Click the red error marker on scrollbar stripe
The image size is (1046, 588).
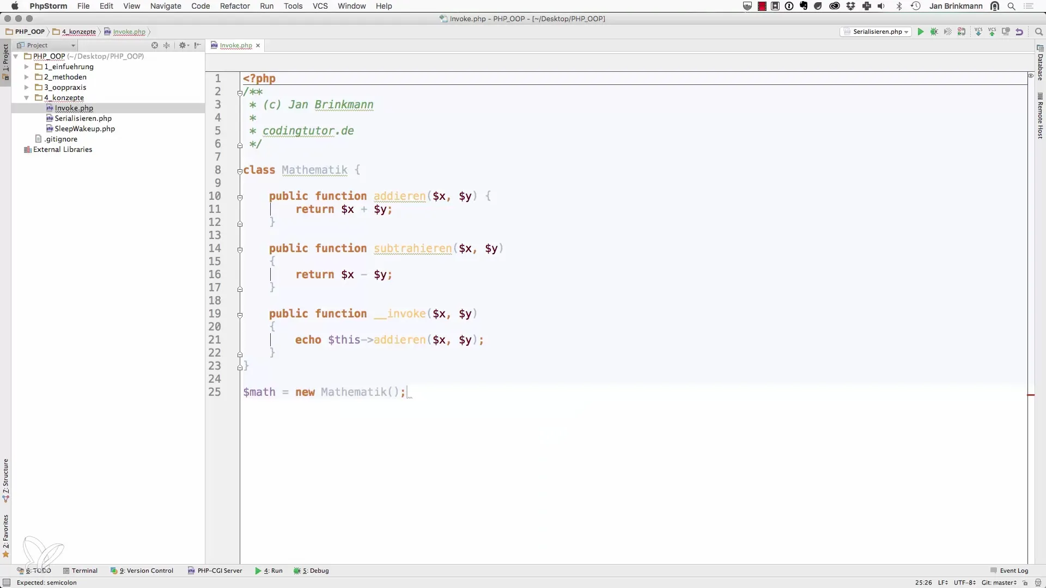(1031, 395)
